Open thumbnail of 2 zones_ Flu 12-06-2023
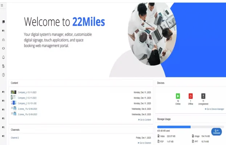Screen dimensions: 226x145 pos(13,108)
